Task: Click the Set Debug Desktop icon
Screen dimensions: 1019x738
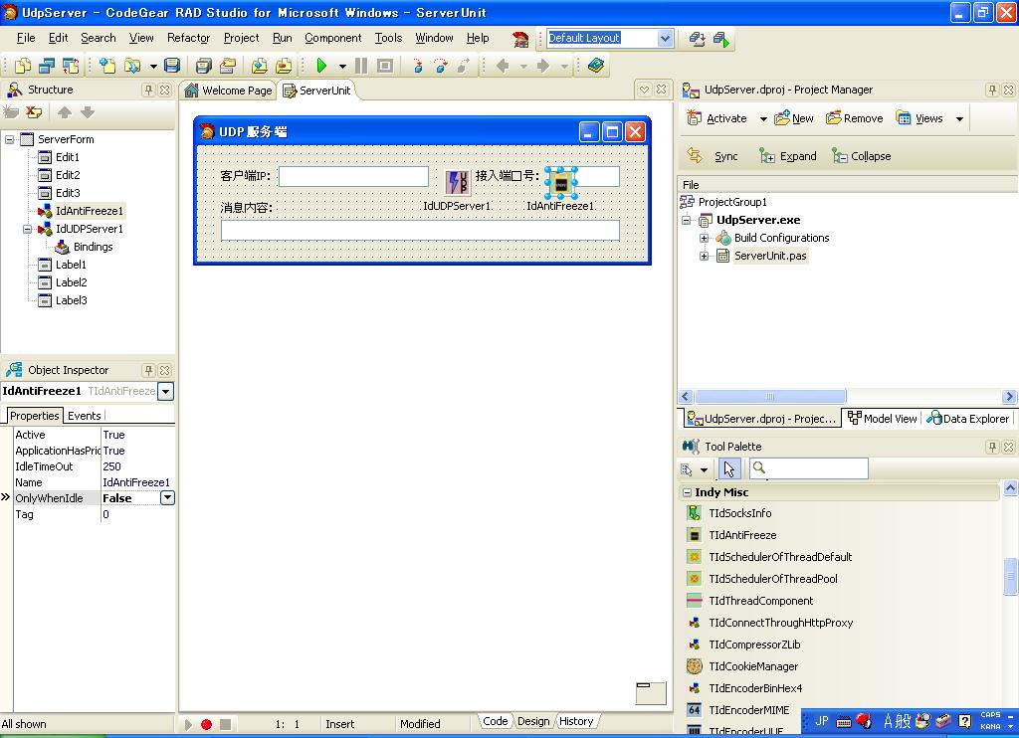Action: point(721,39)
